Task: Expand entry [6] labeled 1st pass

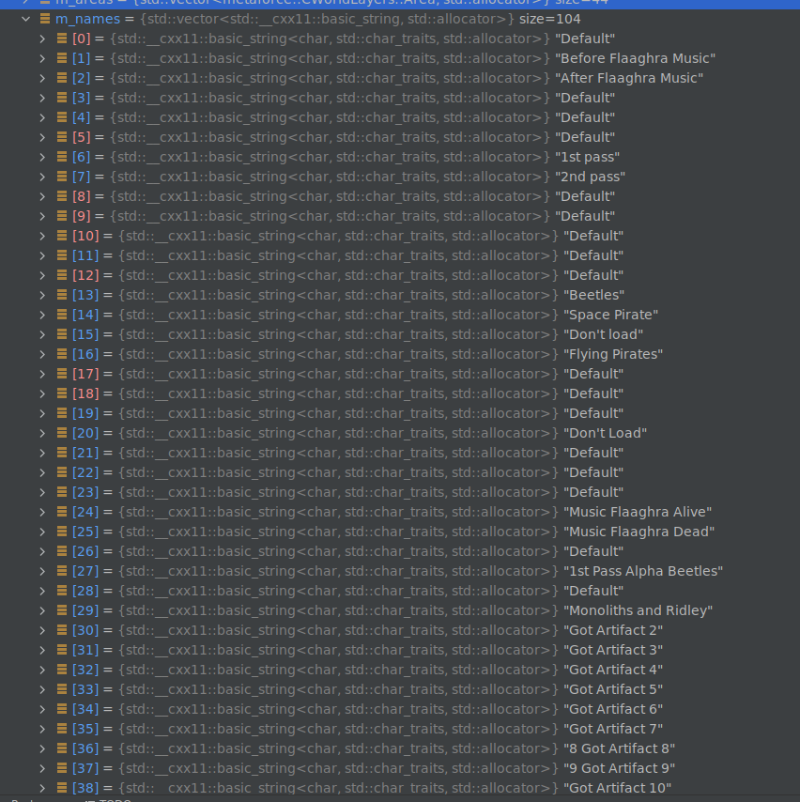Action: click(42, 156)
